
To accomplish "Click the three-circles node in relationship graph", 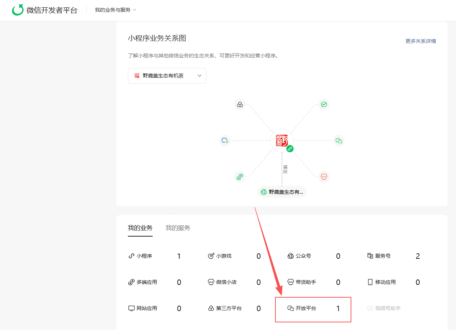I will click(x=240, y=105).
